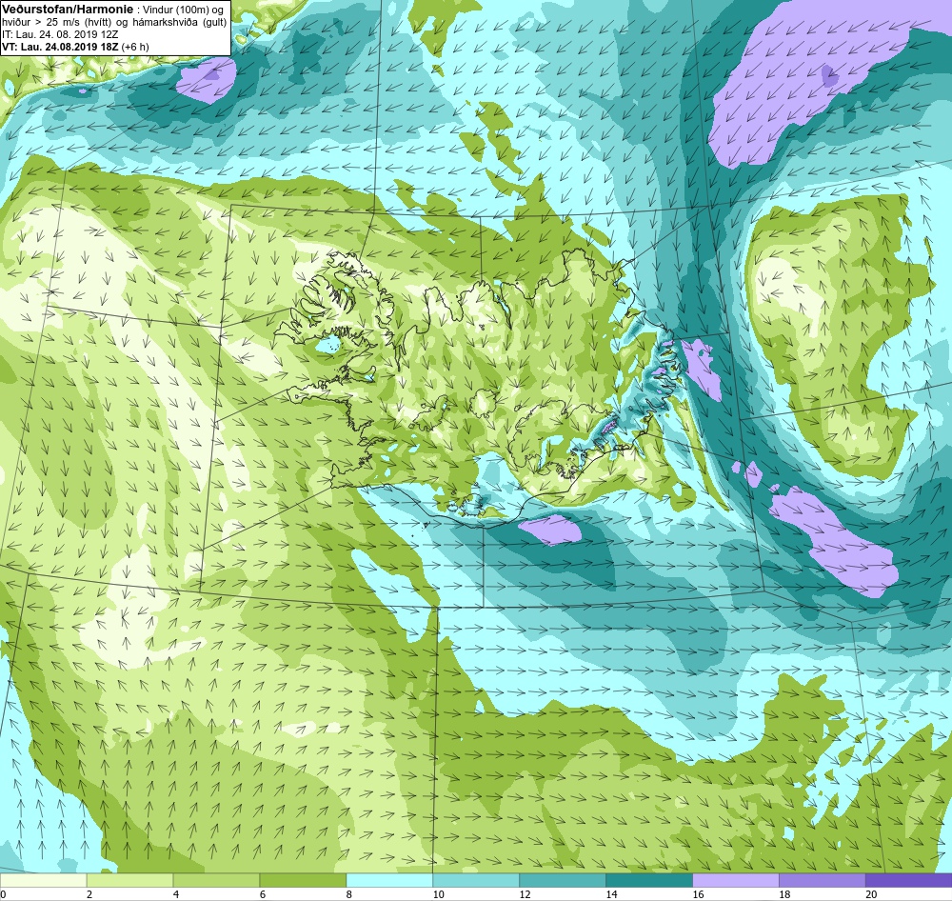
Task: Click the legend scale label '10'
Action: click(438, 894)
